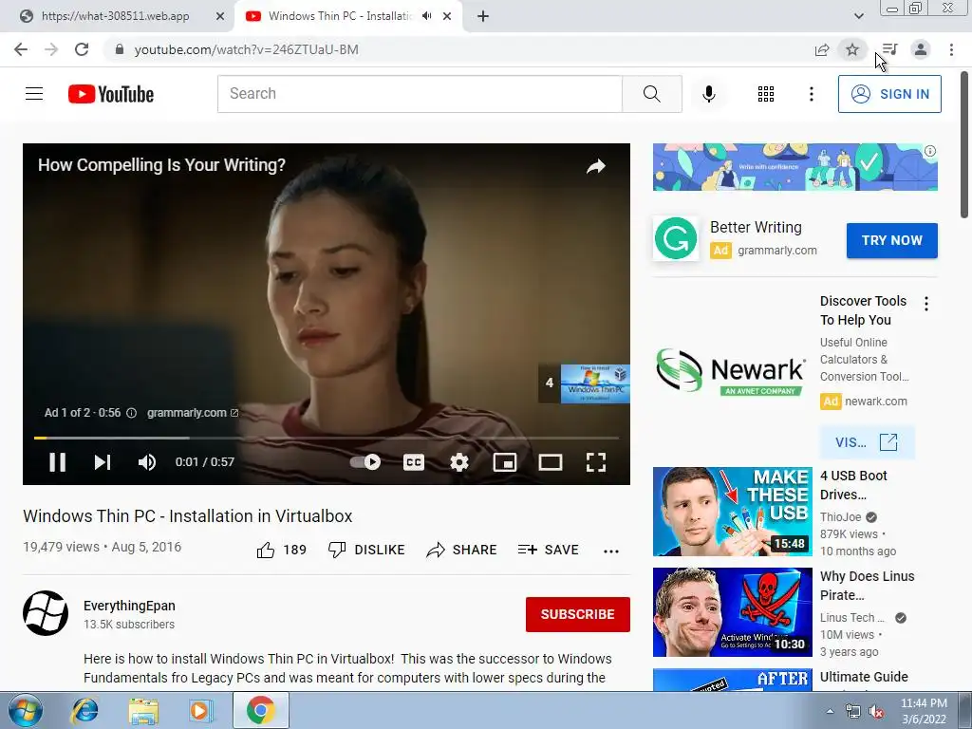972x729 pixels.
Task: Click the ad info icon on banner
Action: (930, 151)
